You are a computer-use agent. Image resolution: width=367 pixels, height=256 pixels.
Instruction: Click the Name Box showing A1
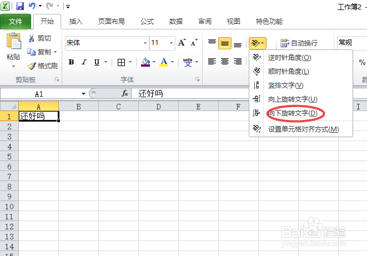(x=40, y=94)
